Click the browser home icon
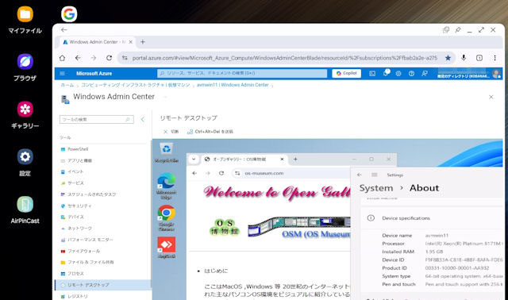Viewport: 508px width, 300px height. point(62,58)
